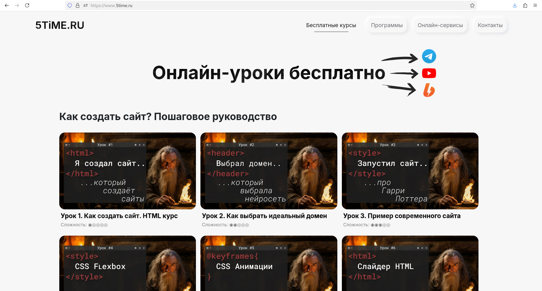Open link Урок 1. Как создать сайт
This screenshot has width=542, height=291.
tap(119, 216)
